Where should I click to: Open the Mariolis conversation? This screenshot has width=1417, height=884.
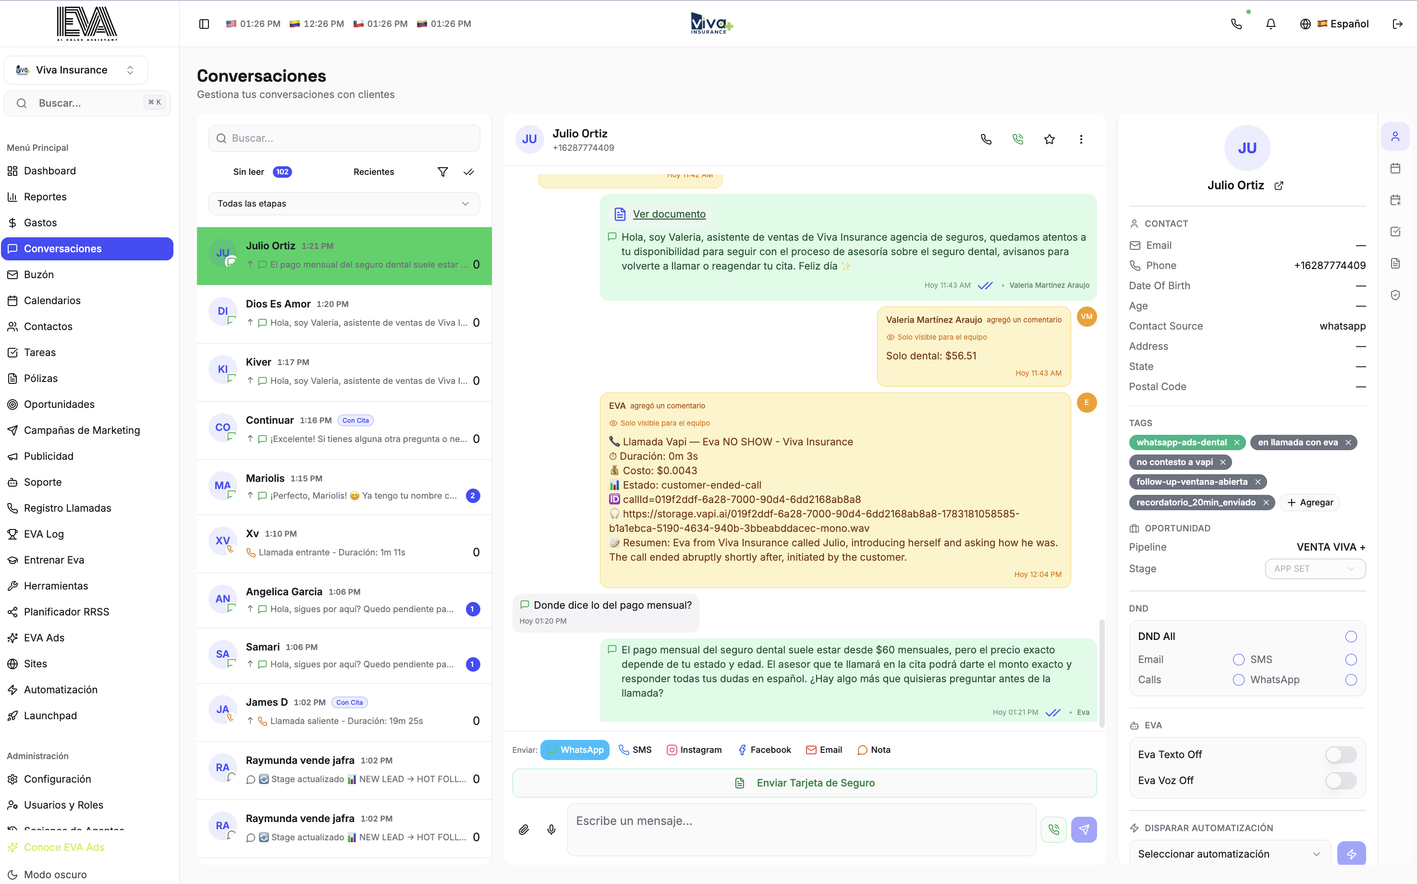point(344,488)
